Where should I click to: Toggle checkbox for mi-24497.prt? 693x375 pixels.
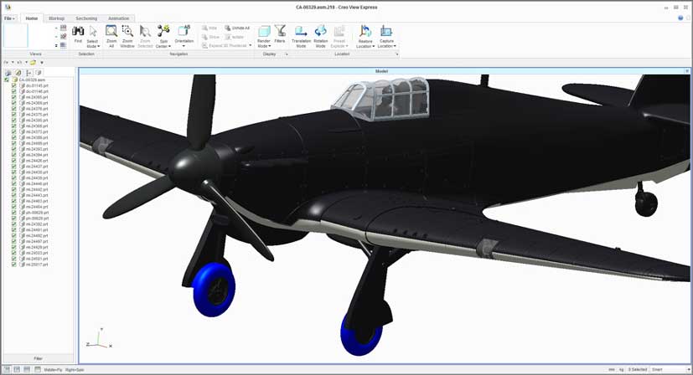(14, 242)
